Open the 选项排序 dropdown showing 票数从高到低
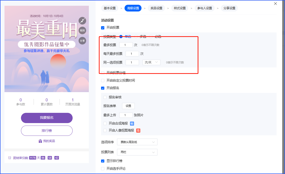The width and height of the screenshot is (285, 174). click(x=137, y=142)
